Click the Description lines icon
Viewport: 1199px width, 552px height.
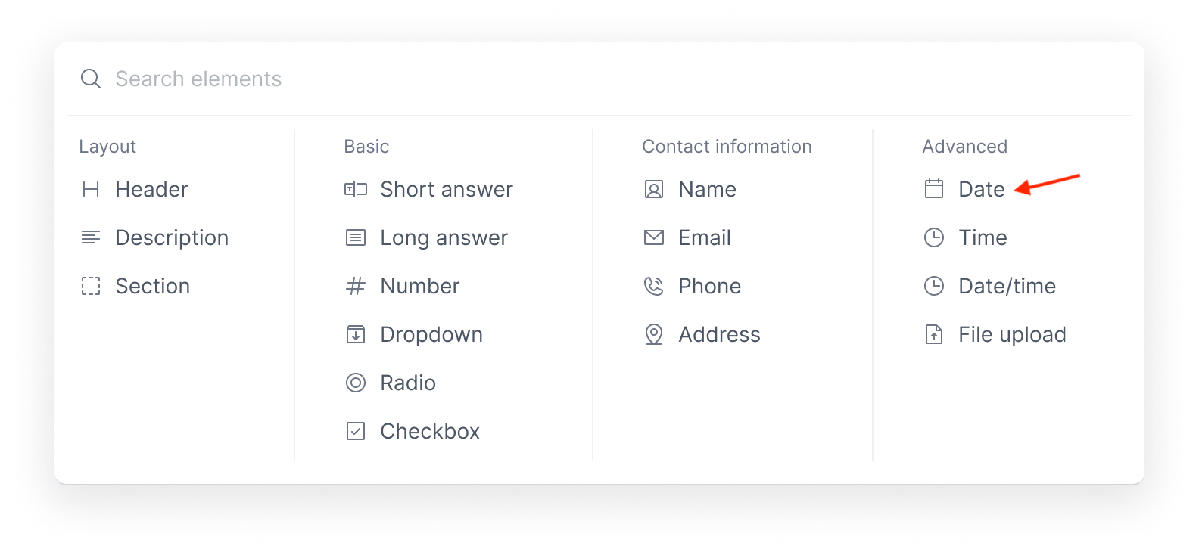pyautogui.click(x=91, y=237)
